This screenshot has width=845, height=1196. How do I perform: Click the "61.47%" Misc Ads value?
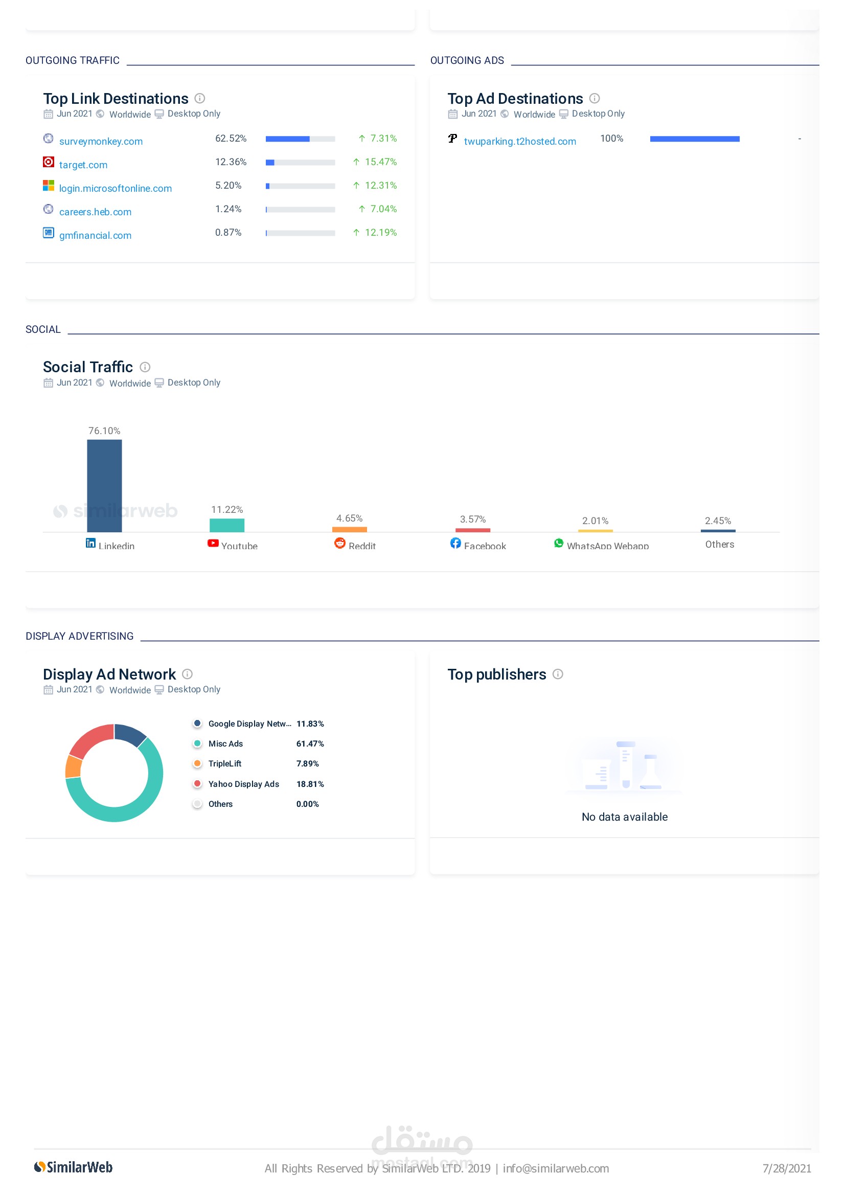pos(310,743)
